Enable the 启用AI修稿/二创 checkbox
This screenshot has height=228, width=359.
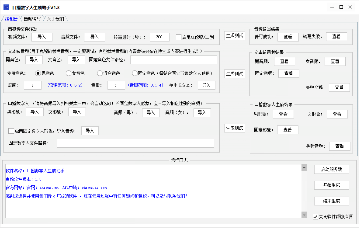click(x=179, y=37)
